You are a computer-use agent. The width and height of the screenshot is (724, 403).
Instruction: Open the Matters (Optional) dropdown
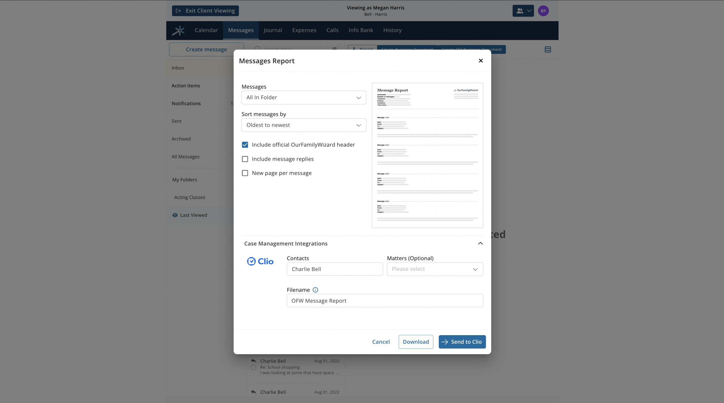click(435, 269)
